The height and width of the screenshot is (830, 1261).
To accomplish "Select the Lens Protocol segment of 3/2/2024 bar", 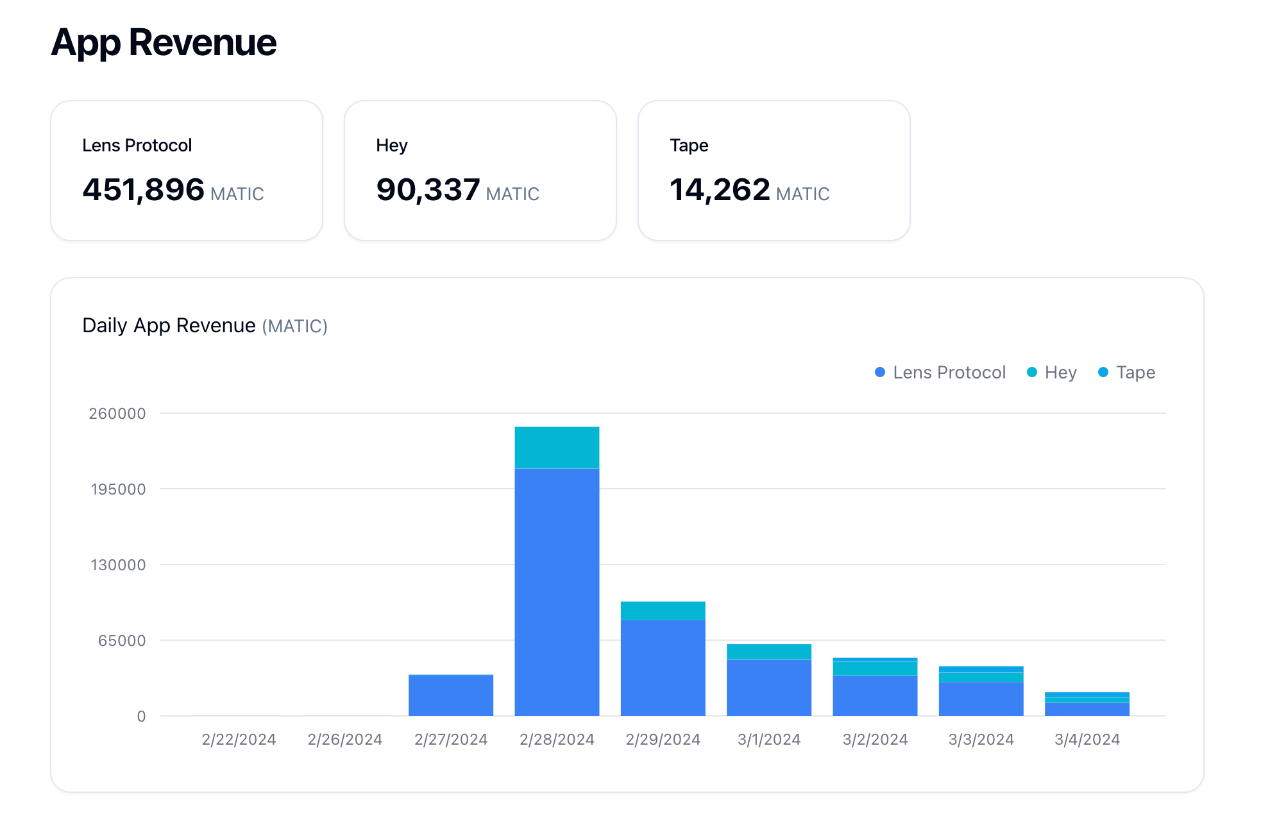I will 875,696.
